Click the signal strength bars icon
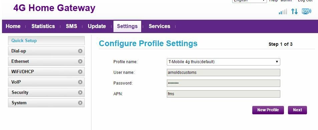Screen dimensions: 318x130 (283, 12)
